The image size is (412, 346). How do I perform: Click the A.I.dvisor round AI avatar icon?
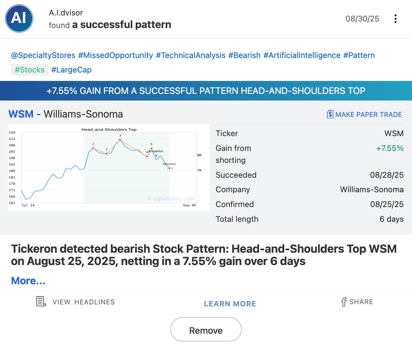pos(19,19)
